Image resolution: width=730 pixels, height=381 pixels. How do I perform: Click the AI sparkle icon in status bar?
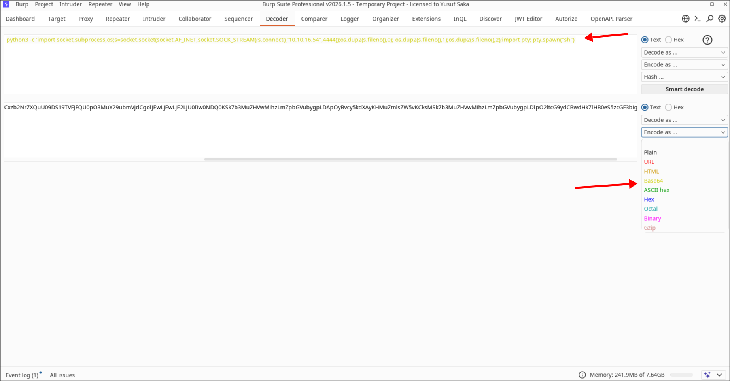[x=707, y=375]
